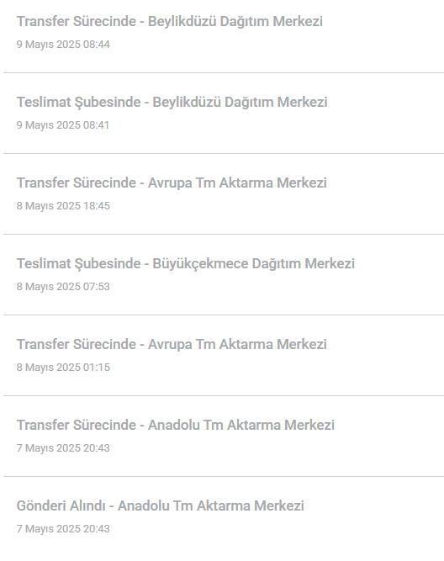
Task: Select Teslimat Şubesinde Büyükçekmece Dağıtım Merkezi heading
Action: [x=186, y=264]
